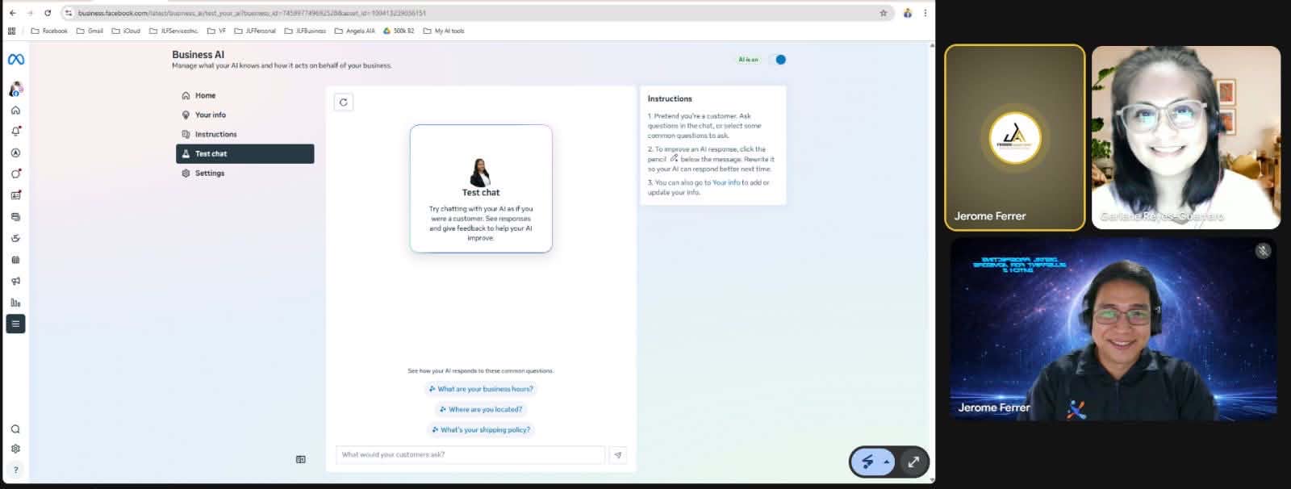Click the blue annotation pen button
This screenshot has height=489, width=1291.
click(868, 462)
